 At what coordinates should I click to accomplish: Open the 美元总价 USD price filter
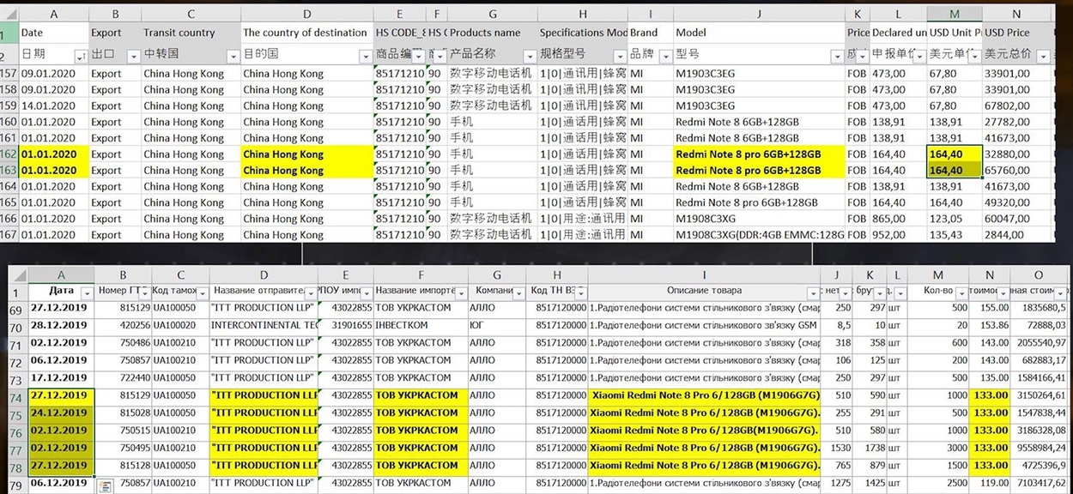tap(1043, 57)
